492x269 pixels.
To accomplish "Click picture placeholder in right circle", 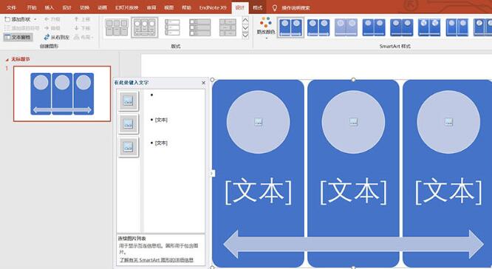I will click(x=448, y=122).
